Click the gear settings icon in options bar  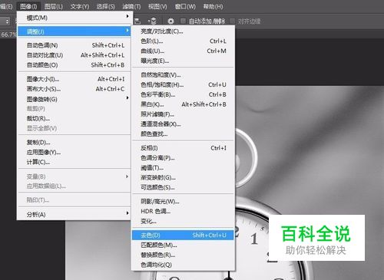click(170, 21)
